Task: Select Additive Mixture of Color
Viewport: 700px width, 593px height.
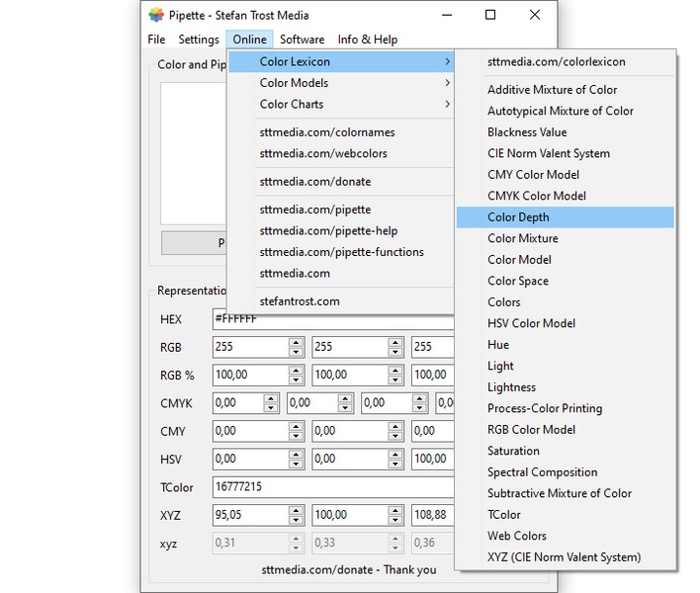Action: [552, 90]
